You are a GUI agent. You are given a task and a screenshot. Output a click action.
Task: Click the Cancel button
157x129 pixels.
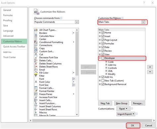coord(148,125)
